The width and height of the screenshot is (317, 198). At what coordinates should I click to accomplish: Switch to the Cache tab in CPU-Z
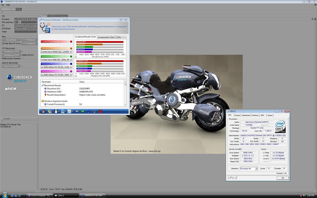[x=237, y=115]
